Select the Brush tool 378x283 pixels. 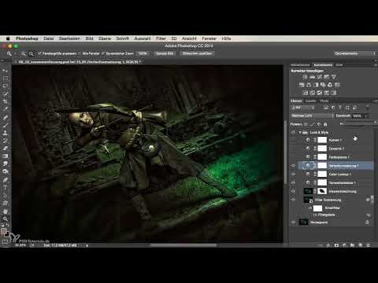5,125
